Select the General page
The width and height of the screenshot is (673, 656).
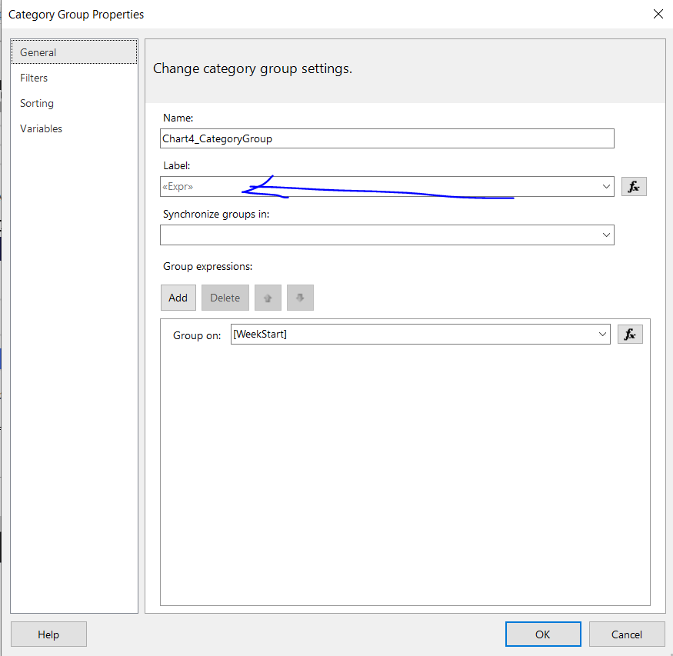pyautogui.click(x=75, y=52)
